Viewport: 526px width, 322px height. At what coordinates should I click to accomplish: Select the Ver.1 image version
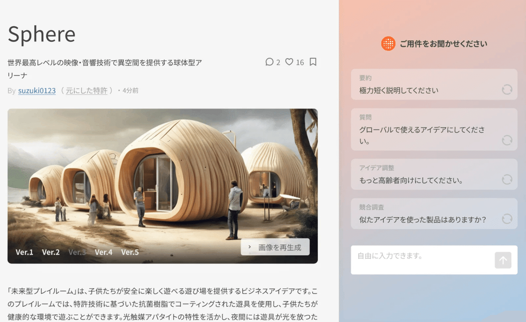coord(24,252)
